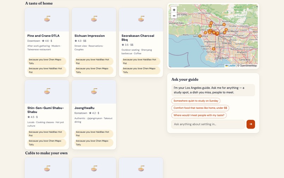This screenshot has width=284, height=178.
Task: Pick 'Where would I meet people' suggestion
Action: (x=199, y=115)
